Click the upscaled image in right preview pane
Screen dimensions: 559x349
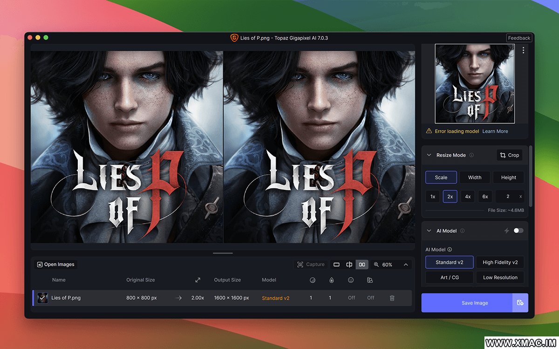319,147
